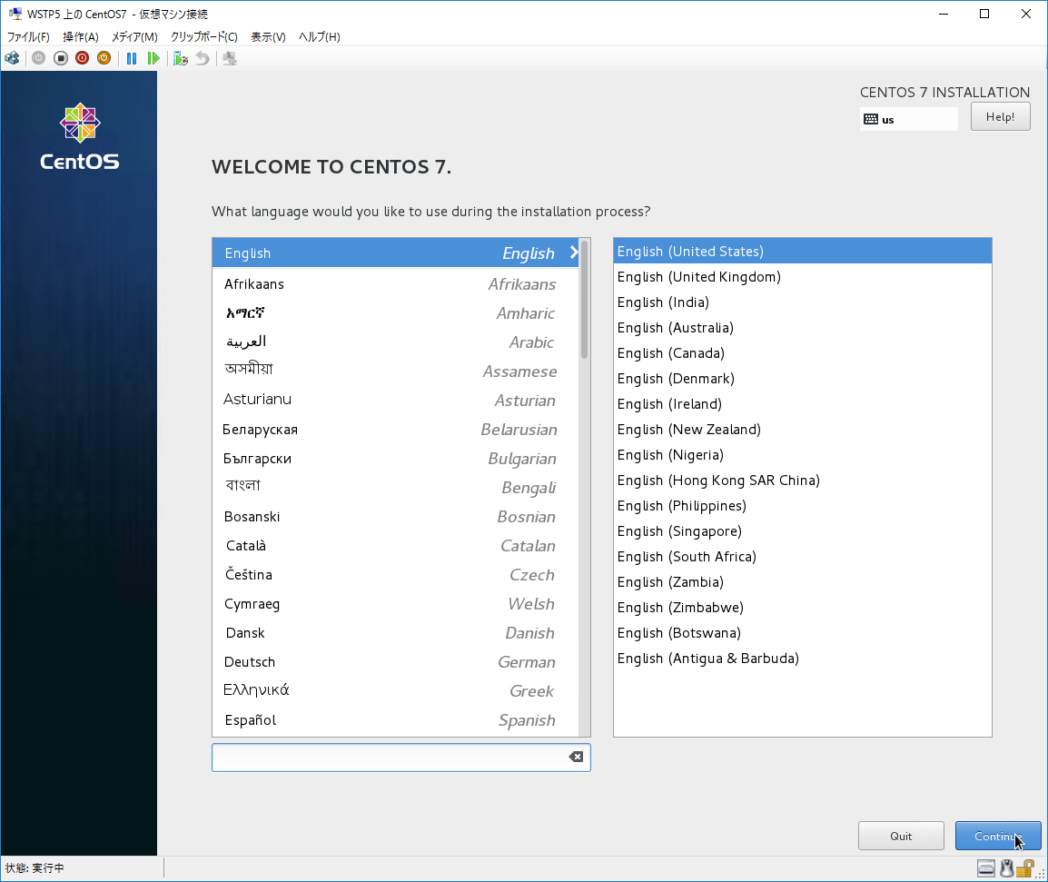1048x882 pixels.
Task: Click the red Shut Down icon
Action: tap(82, 58)
